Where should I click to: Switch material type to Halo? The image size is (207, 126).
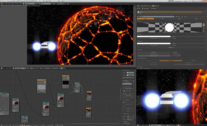196,19
